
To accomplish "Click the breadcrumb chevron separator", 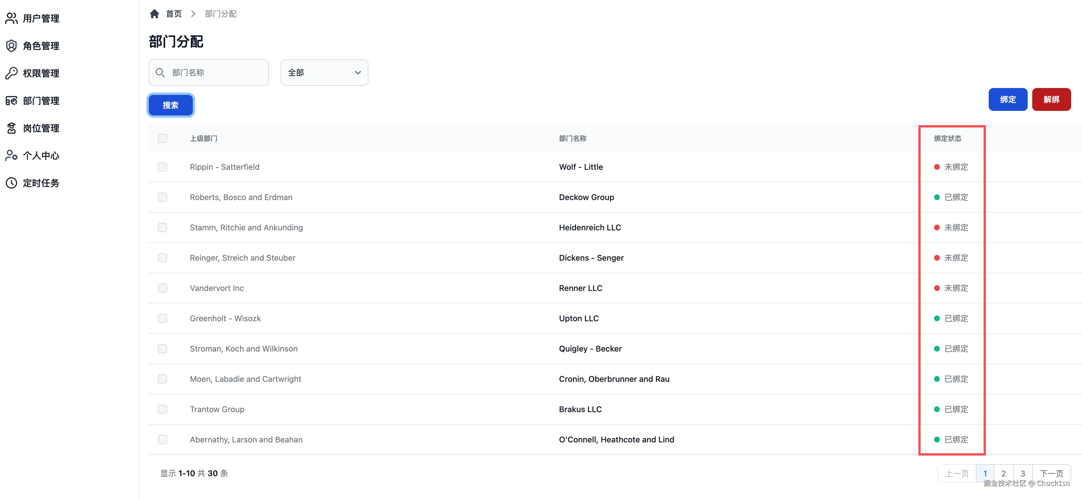I will pos(193,14).
